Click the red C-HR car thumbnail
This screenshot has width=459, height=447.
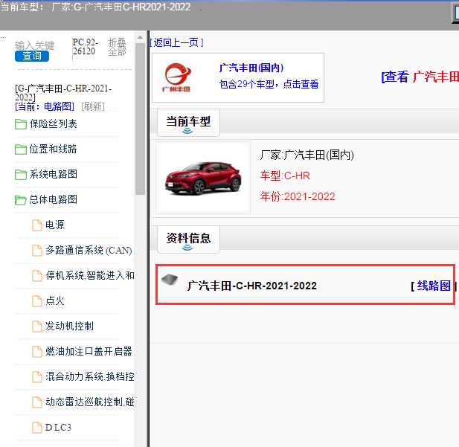click(203, 178)
